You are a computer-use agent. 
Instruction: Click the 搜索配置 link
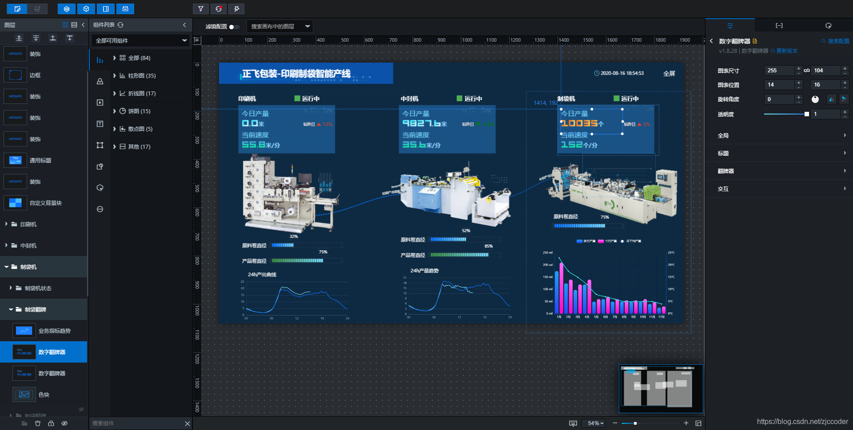pos(835,41)
